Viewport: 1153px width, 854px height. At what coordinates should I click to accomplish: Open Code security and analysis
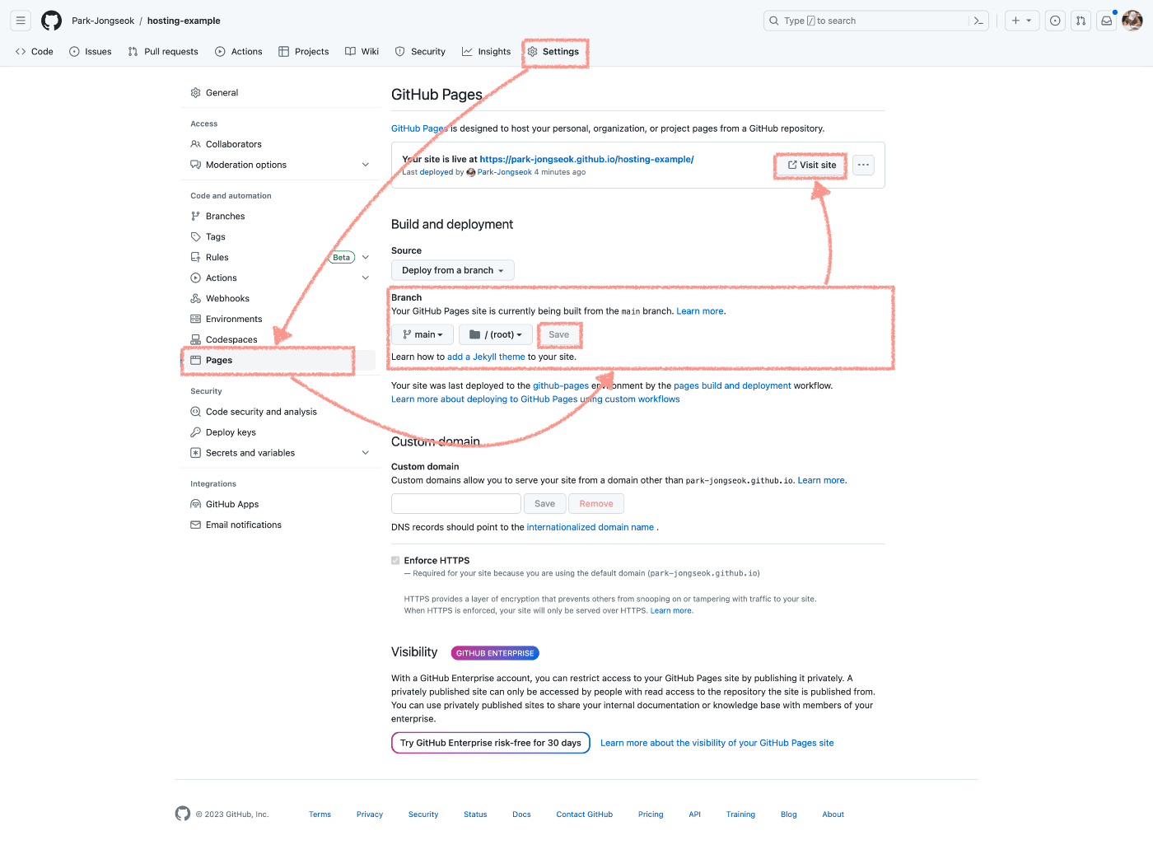point(278,412)
